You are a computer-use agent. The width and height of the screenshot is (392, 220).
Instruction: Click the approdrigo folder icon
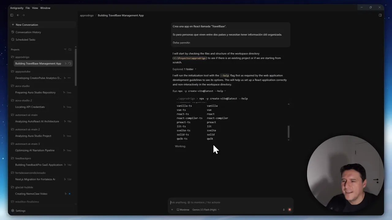pyautogui.click(x=13, y=57)
